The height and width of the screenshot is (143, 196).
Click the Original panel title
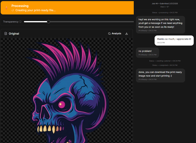pos(14,34)
